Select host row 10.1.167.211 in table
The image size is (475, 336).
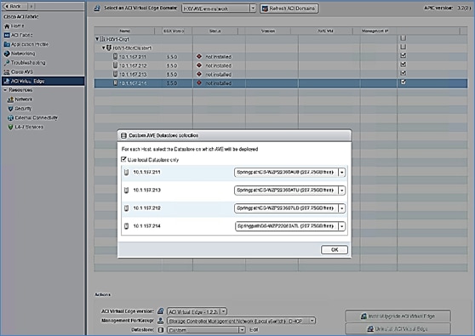click(x=281, y=57)
